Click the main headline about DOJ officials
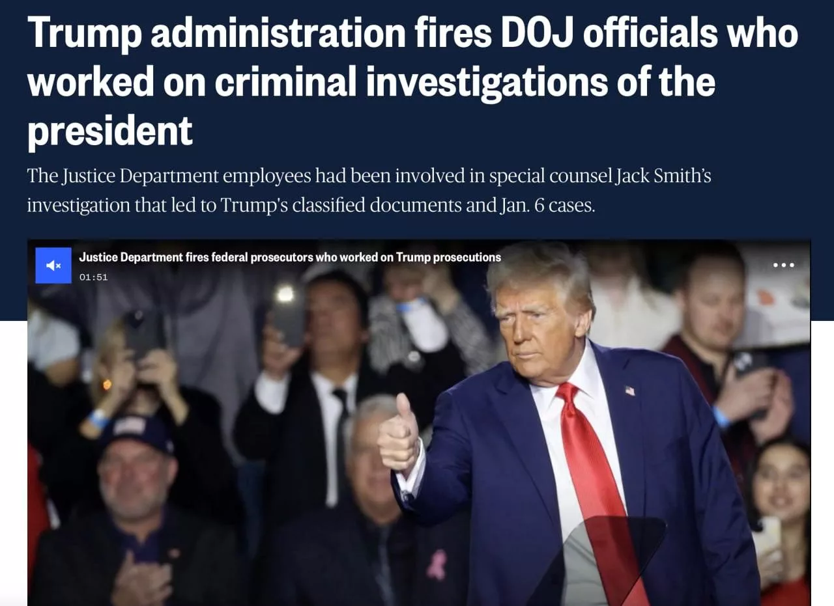The image size is (834, 606). tap(412, 81)
